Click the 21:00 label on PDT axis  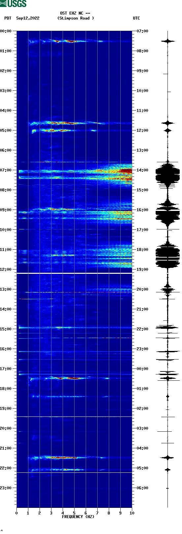pos(6,448)
